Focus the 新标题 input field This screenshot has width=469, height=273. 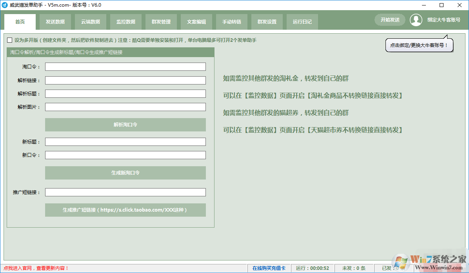point(125,142)
